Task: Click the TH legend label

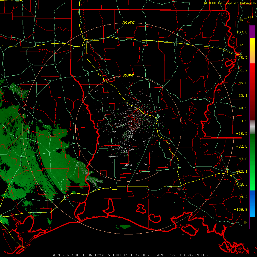Action: click(245, 222)
